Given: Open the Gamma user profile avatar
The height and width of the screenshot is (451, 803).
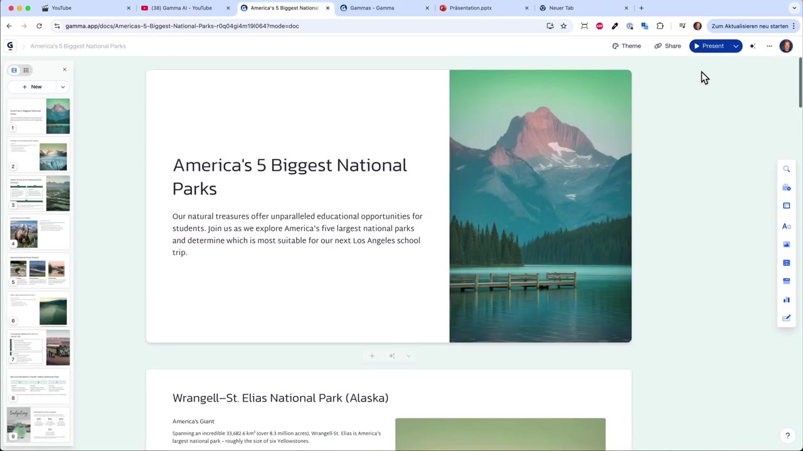Looking at the screenshot, I should (x=786, y=46).
